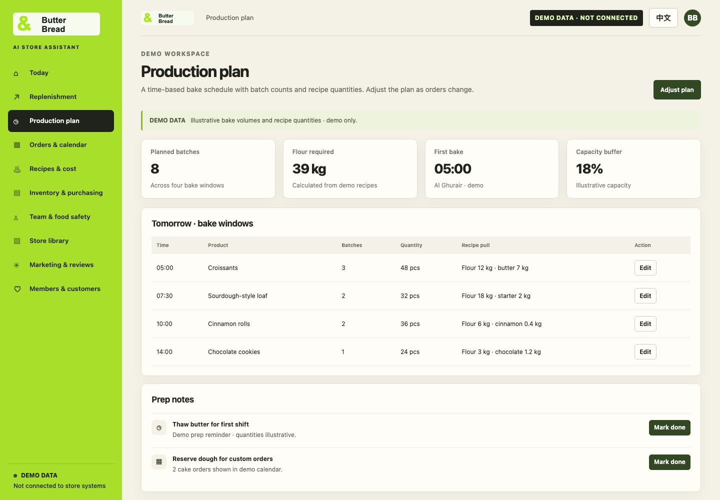Edit the Sourdough-style loaf row
720x500 pixels.
(645, 296)
